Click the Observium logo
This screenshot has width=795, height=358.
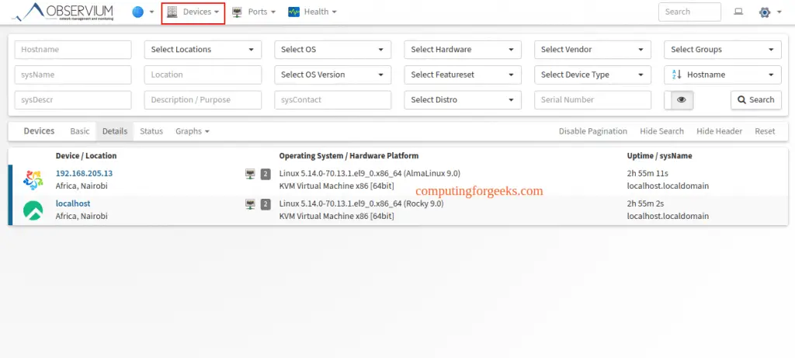63,12
